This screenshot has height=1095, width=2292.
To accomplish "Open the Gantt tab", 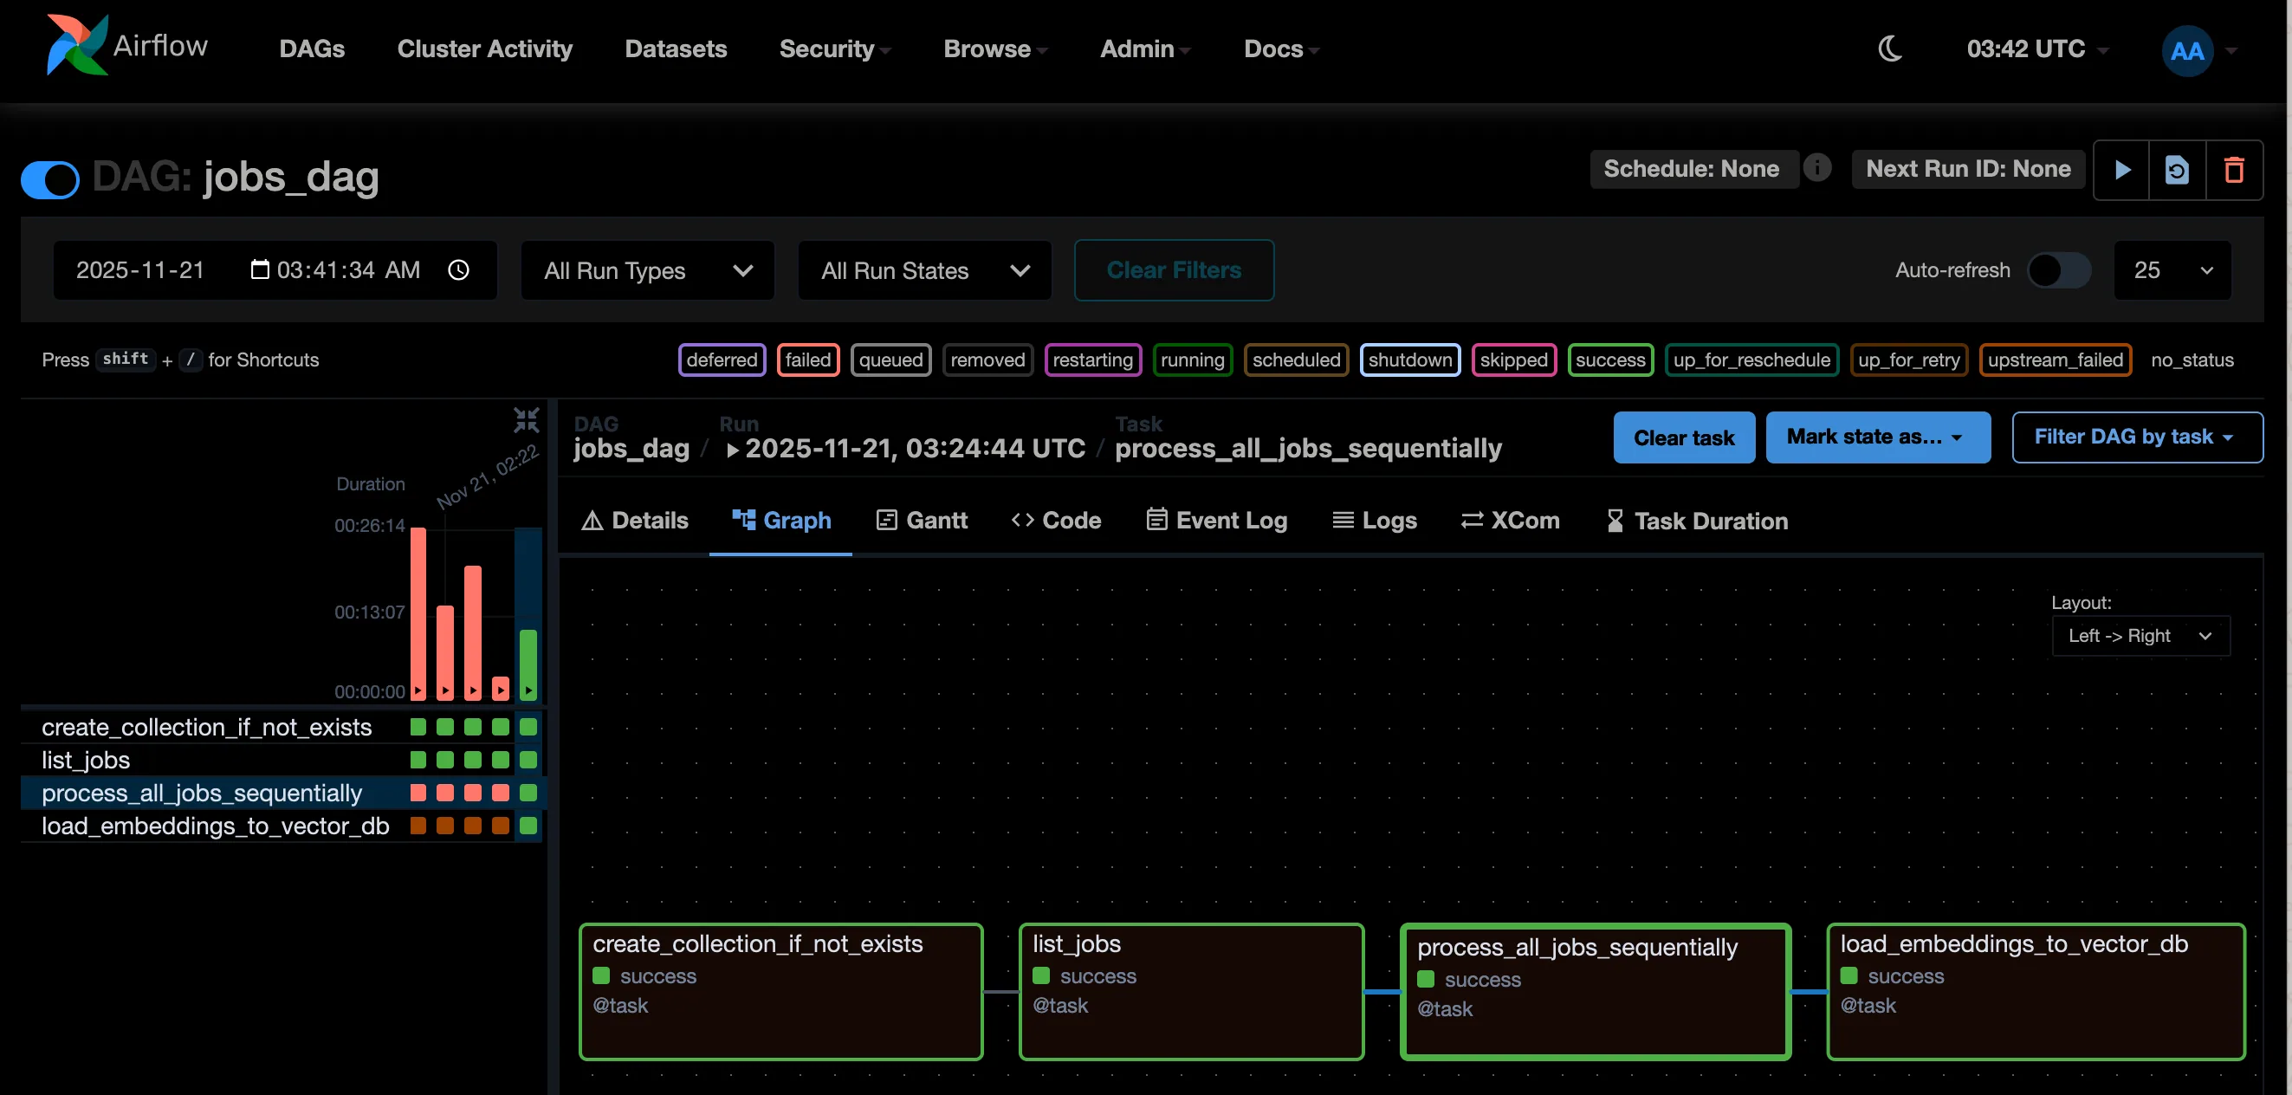I will (922, 521).
